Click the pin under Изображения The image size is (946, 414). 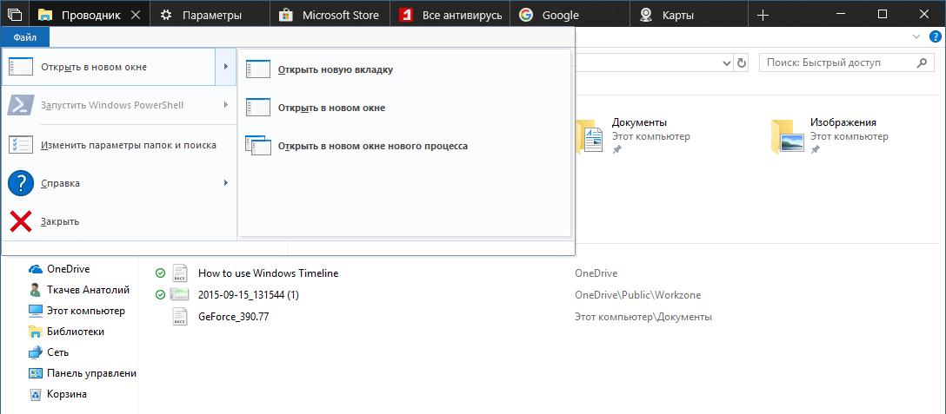pos(815,149)
